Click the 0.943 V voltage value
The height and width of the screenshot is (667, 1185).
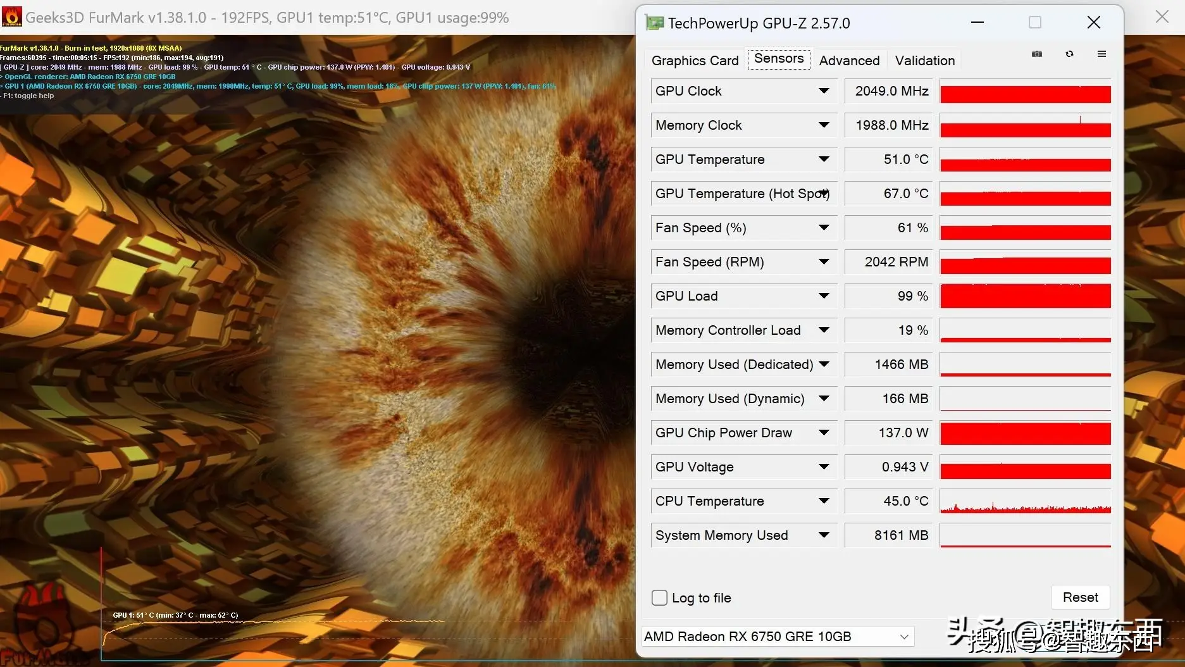888,467
